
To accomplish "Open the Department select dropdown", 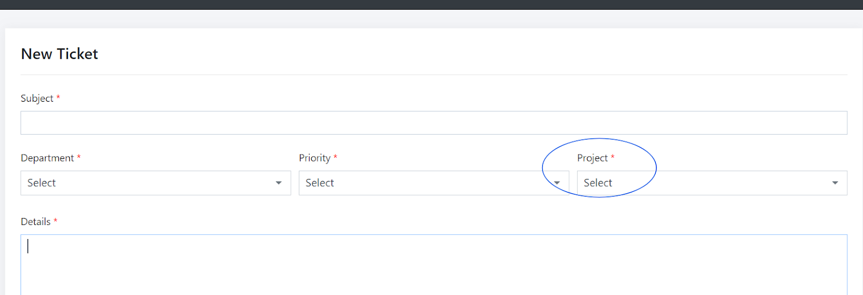I will pos(155,183).
